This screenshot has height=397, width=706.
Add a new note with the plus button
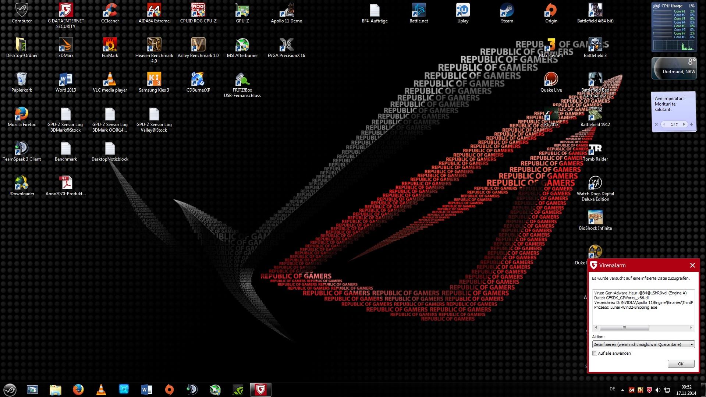click(692, 124)
